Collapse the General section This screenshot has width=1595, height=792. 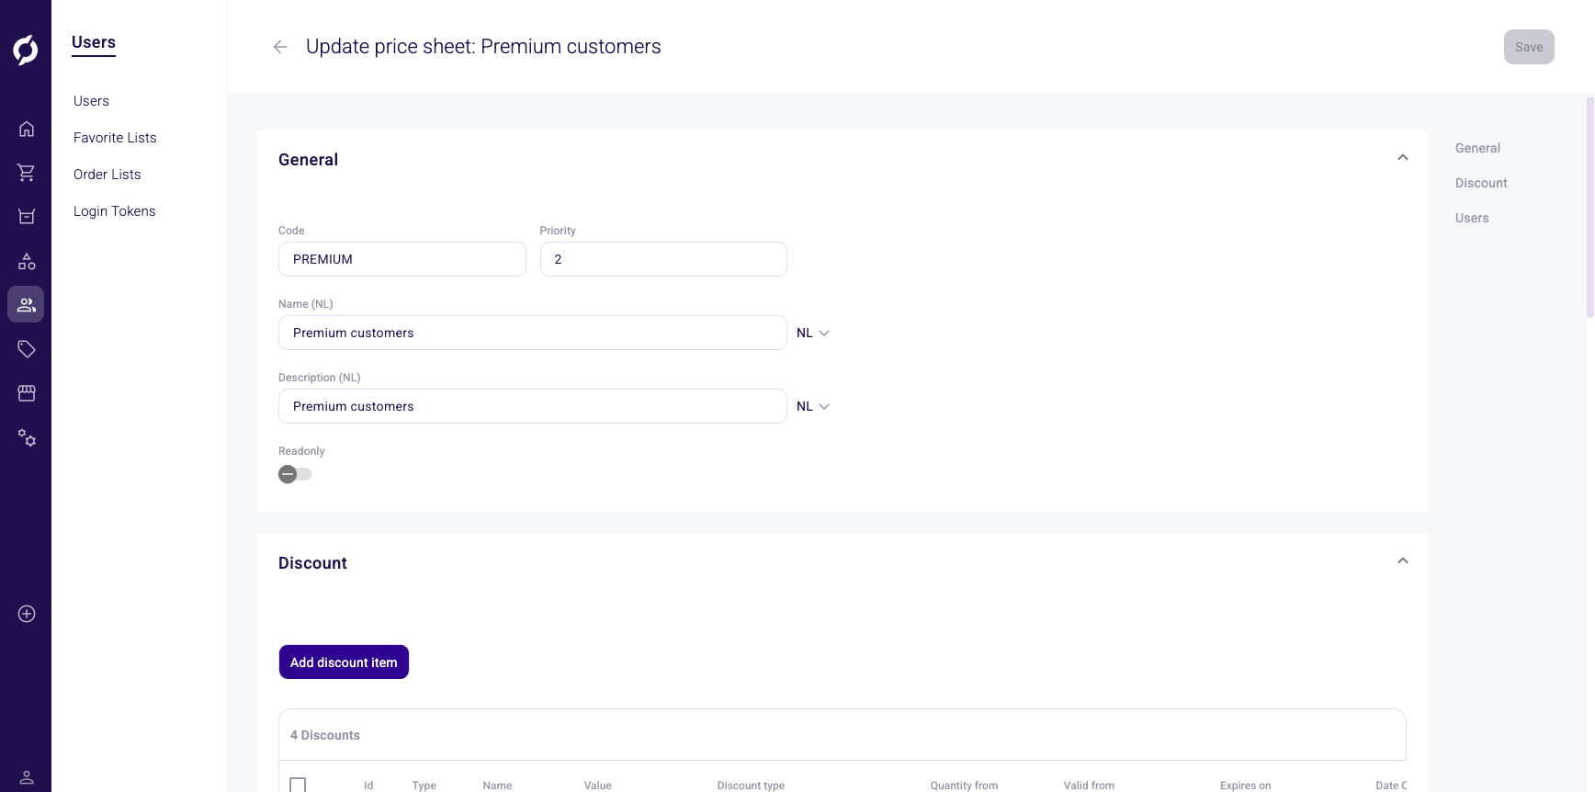tap(1402, 158)
